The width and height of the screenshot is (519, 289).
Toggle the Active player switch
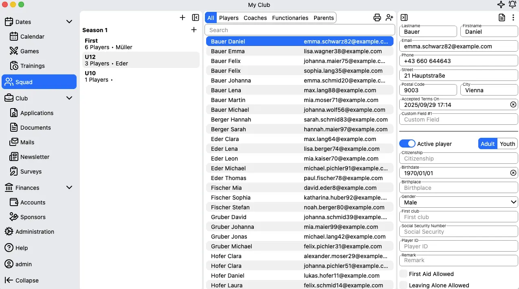[407, 144]
